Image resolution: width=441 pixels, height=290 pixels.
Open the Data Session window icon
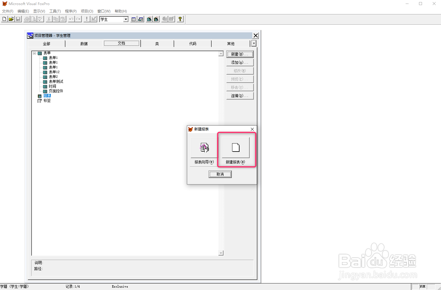141,19
